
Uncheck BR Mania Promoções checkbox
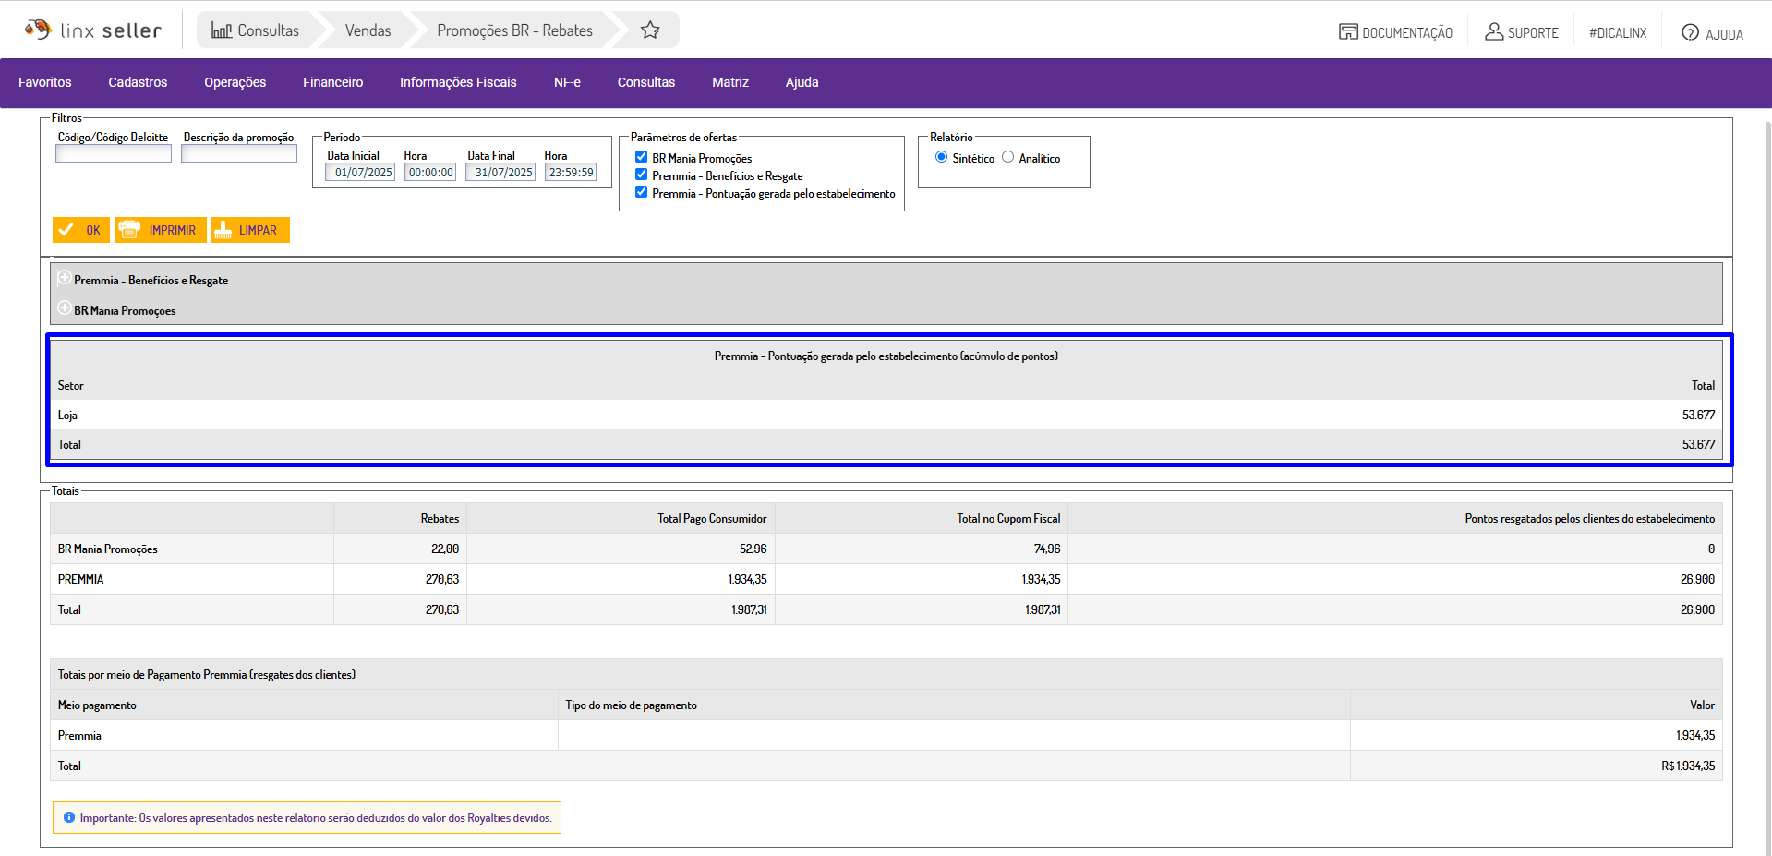point(641,157)
